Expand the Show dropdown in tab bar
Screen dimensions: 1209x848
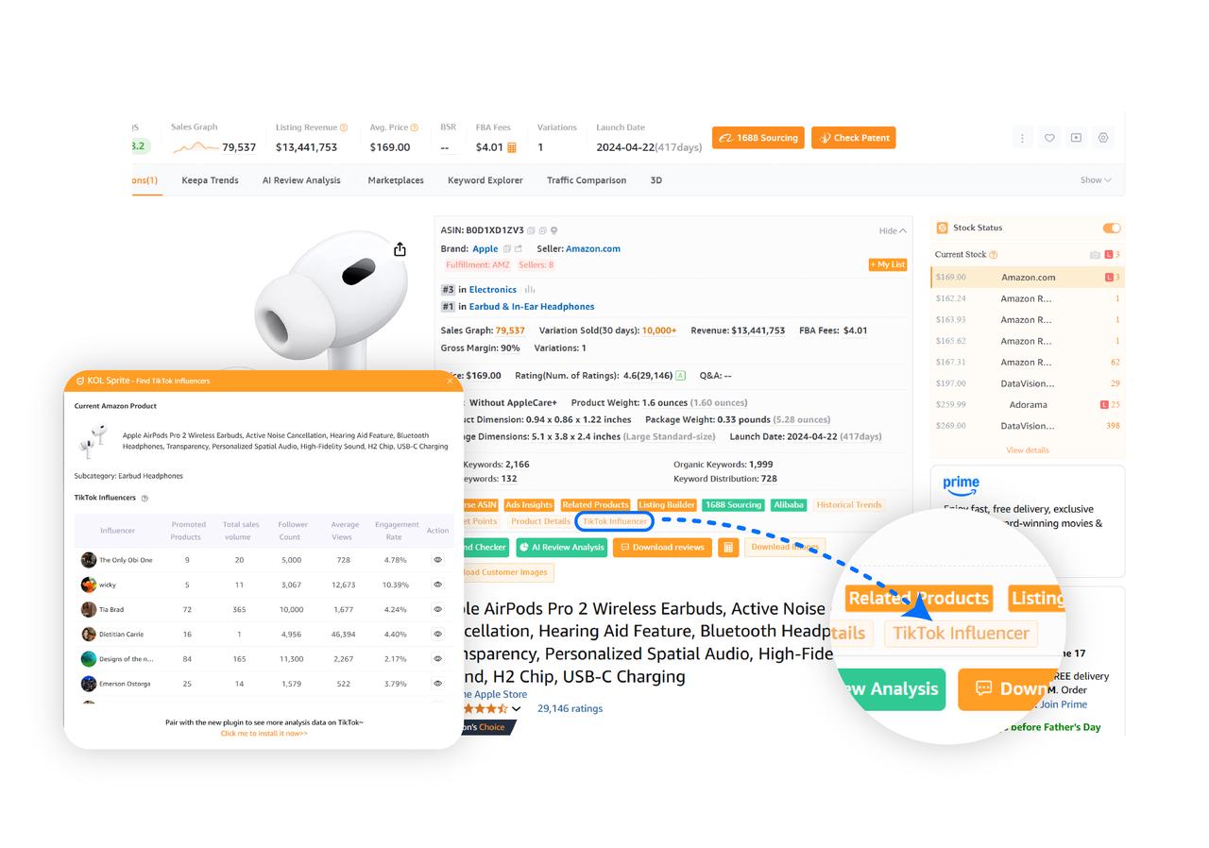click(x=1096, y=180)
